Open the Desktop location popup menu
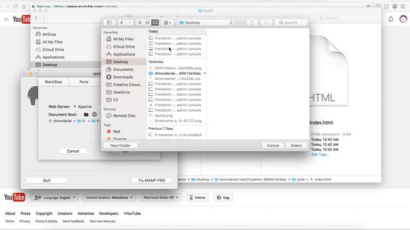 pos(206,23)
